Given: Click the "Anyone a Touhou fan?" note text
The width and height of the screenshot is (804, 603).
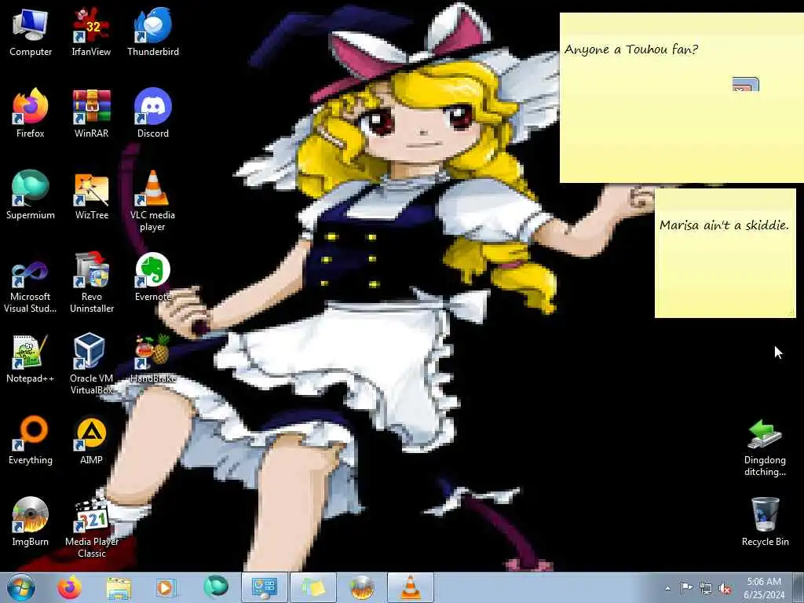Looking at the screenshot, I should pos(631,49).
